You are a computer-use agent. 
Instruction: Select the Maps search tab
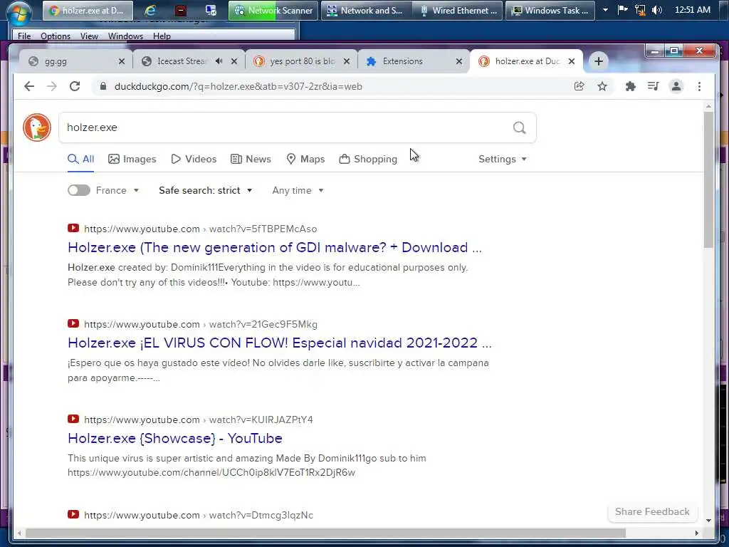click(305, 159)
